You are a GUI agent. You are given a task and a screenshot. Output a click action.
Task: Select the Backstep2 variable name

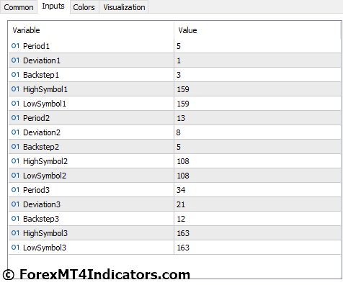point(41,147)
